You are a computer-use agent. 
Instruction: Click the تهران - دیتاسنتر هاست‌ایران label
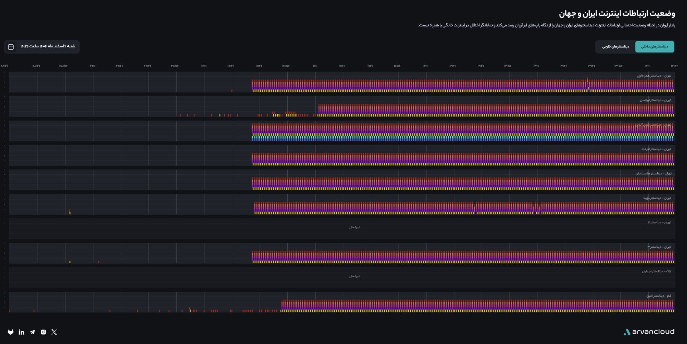pos(653,174)
